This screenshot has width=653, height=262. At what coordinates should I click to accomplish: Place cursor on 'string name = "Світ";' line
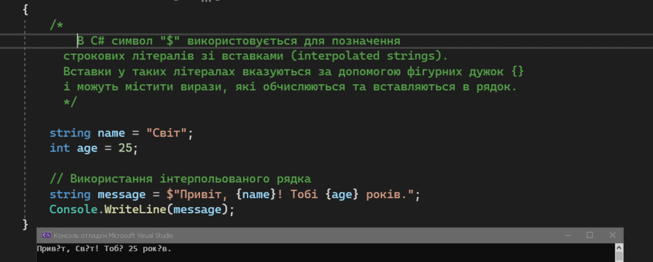122,133
